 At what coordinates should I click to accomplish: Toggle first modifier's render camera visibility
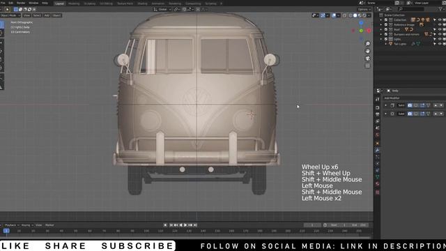[410, 105]
